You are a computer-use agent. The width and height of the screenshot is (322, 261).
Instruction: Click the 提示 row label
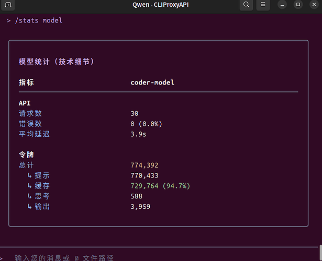pyautogui.click(x=42, y=175)
